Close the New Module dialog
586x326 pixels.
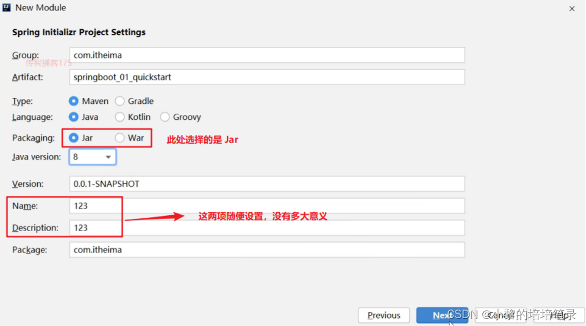pyautogui.click(x=572, y=9)
